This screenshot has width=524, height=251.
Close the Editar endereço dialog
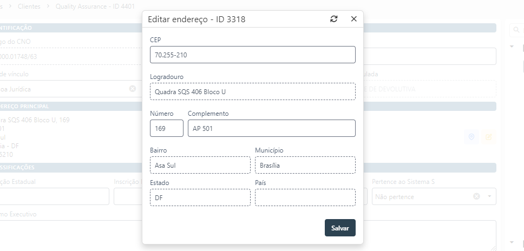pyautogui.click(x=354, y=19)
